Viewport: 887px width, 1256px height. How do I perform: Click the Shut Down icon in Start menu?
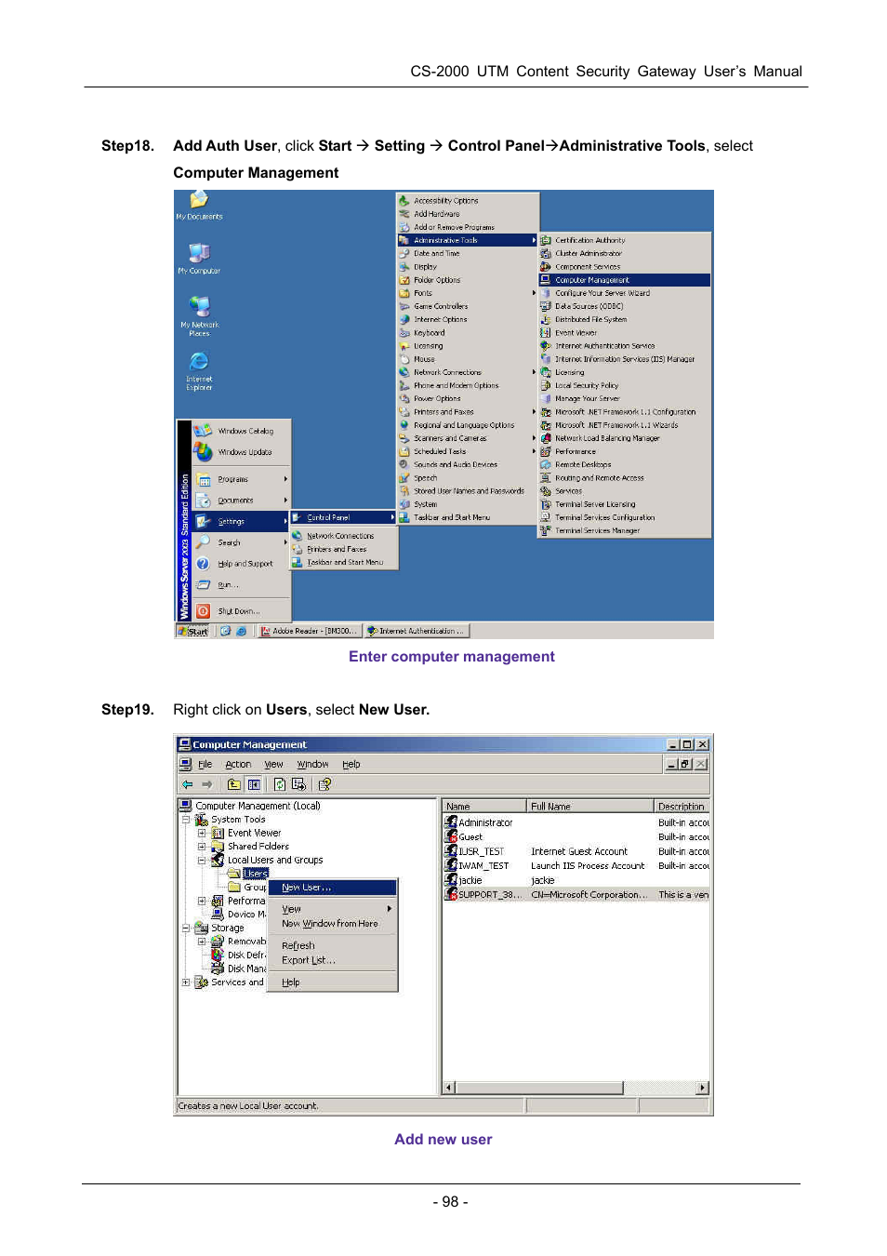click(x=203, y=611)
